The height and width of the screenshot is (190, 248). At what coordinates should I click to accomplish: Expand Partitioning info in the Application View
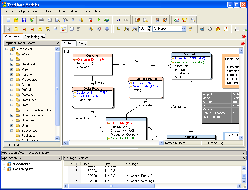pos(4,169)
